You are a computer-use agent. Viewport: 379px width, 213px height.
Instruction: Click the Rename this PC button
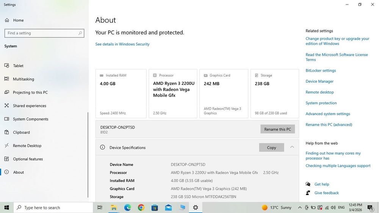pyautogui.click(x=277, y=129)
